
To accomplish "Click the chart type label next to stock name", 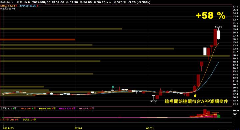I will pos(24,2).
